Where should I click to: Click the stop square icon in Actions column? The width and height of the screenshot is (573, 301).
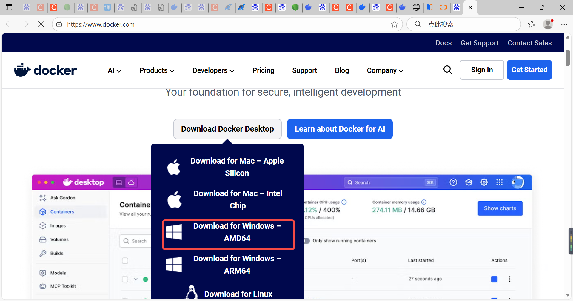click(x=494, y=279)
